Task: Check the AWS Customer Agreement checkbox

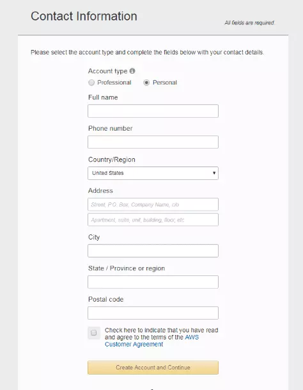Action: (93, 333)
